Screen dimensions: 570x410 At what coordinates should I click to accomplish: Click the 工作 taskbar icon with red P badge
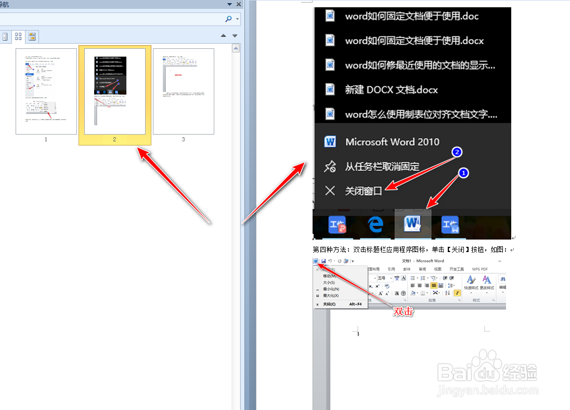[x=337, y=224]
